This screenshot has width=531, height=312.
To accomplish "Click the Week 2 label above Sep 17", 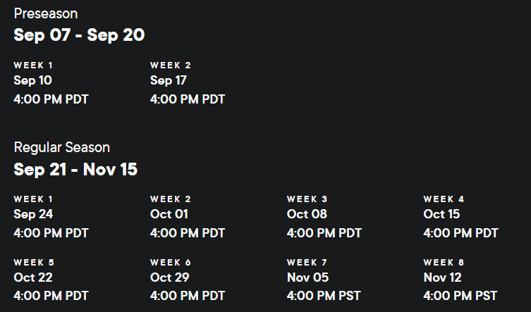I will pos(171,65).
